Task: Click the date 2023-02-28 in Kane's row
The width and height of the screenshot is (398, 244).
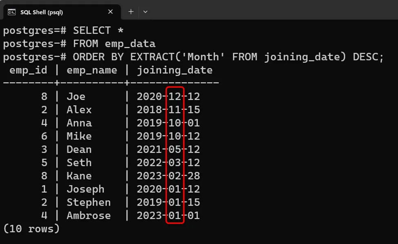Action: pyautogui.click(x=168, y=176)
